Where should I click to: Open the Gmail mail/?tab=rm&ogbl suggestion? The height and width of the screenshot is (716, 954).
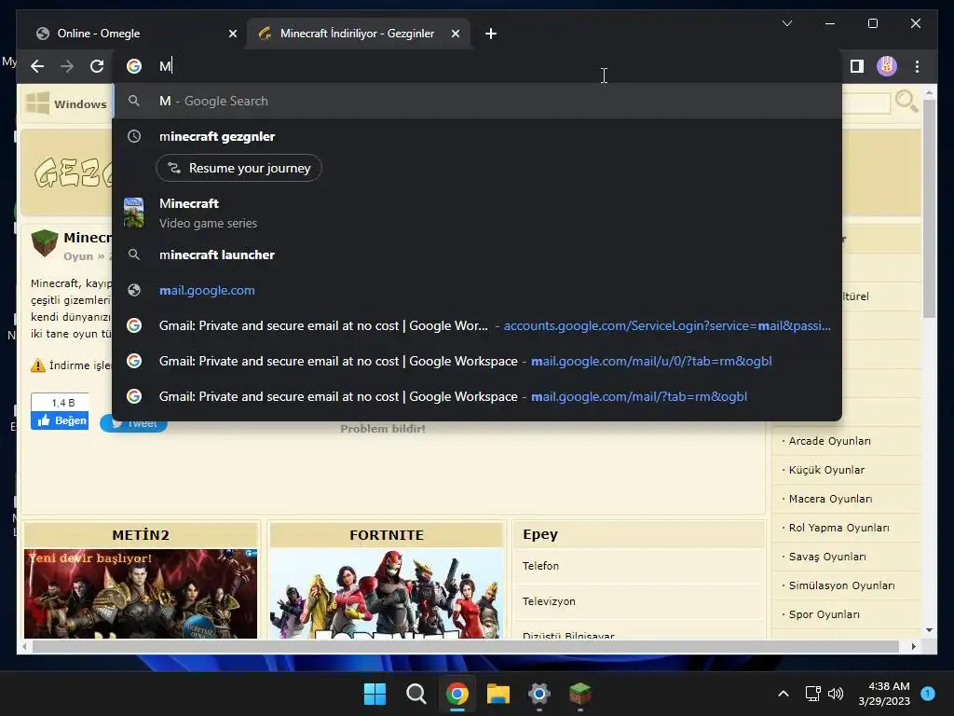(477, 396)
